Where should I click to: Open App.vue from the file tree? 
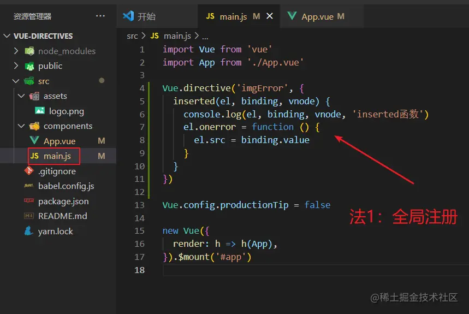tap(60, 141)
